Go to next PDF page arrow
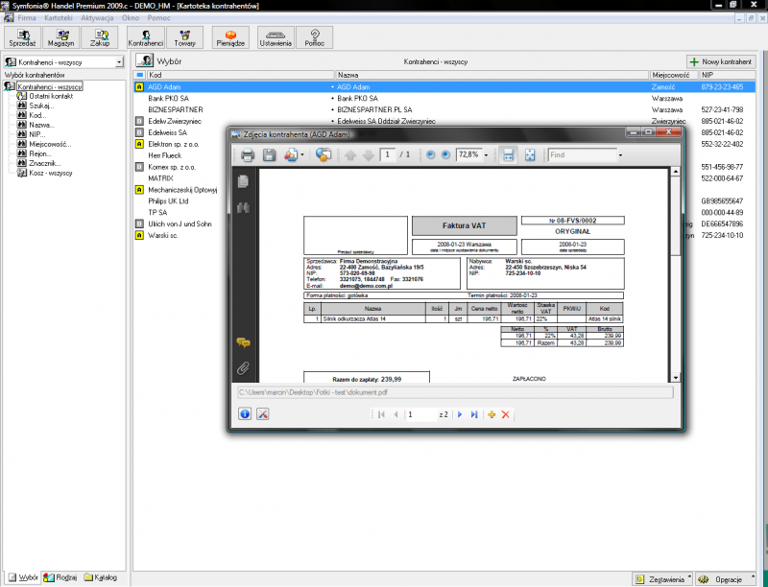This screenshot has height=587, width=768. pos(369,155)
